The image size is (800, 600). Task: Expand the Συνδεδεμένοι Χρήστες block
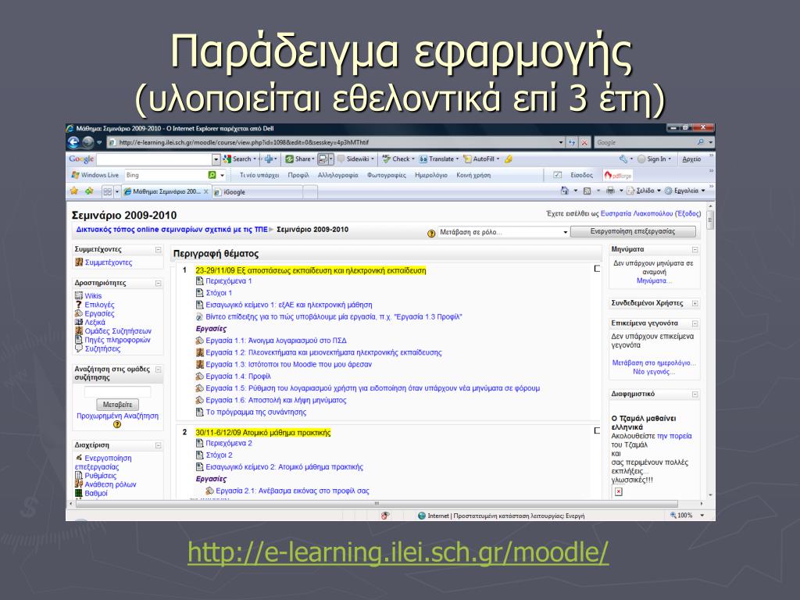pos(695,303)
